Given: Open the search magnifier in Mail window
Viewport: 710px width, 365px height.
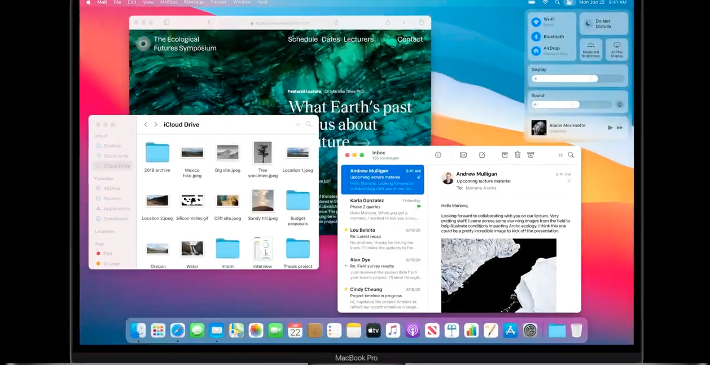Looking at the screenshot, I should point(571,155).
